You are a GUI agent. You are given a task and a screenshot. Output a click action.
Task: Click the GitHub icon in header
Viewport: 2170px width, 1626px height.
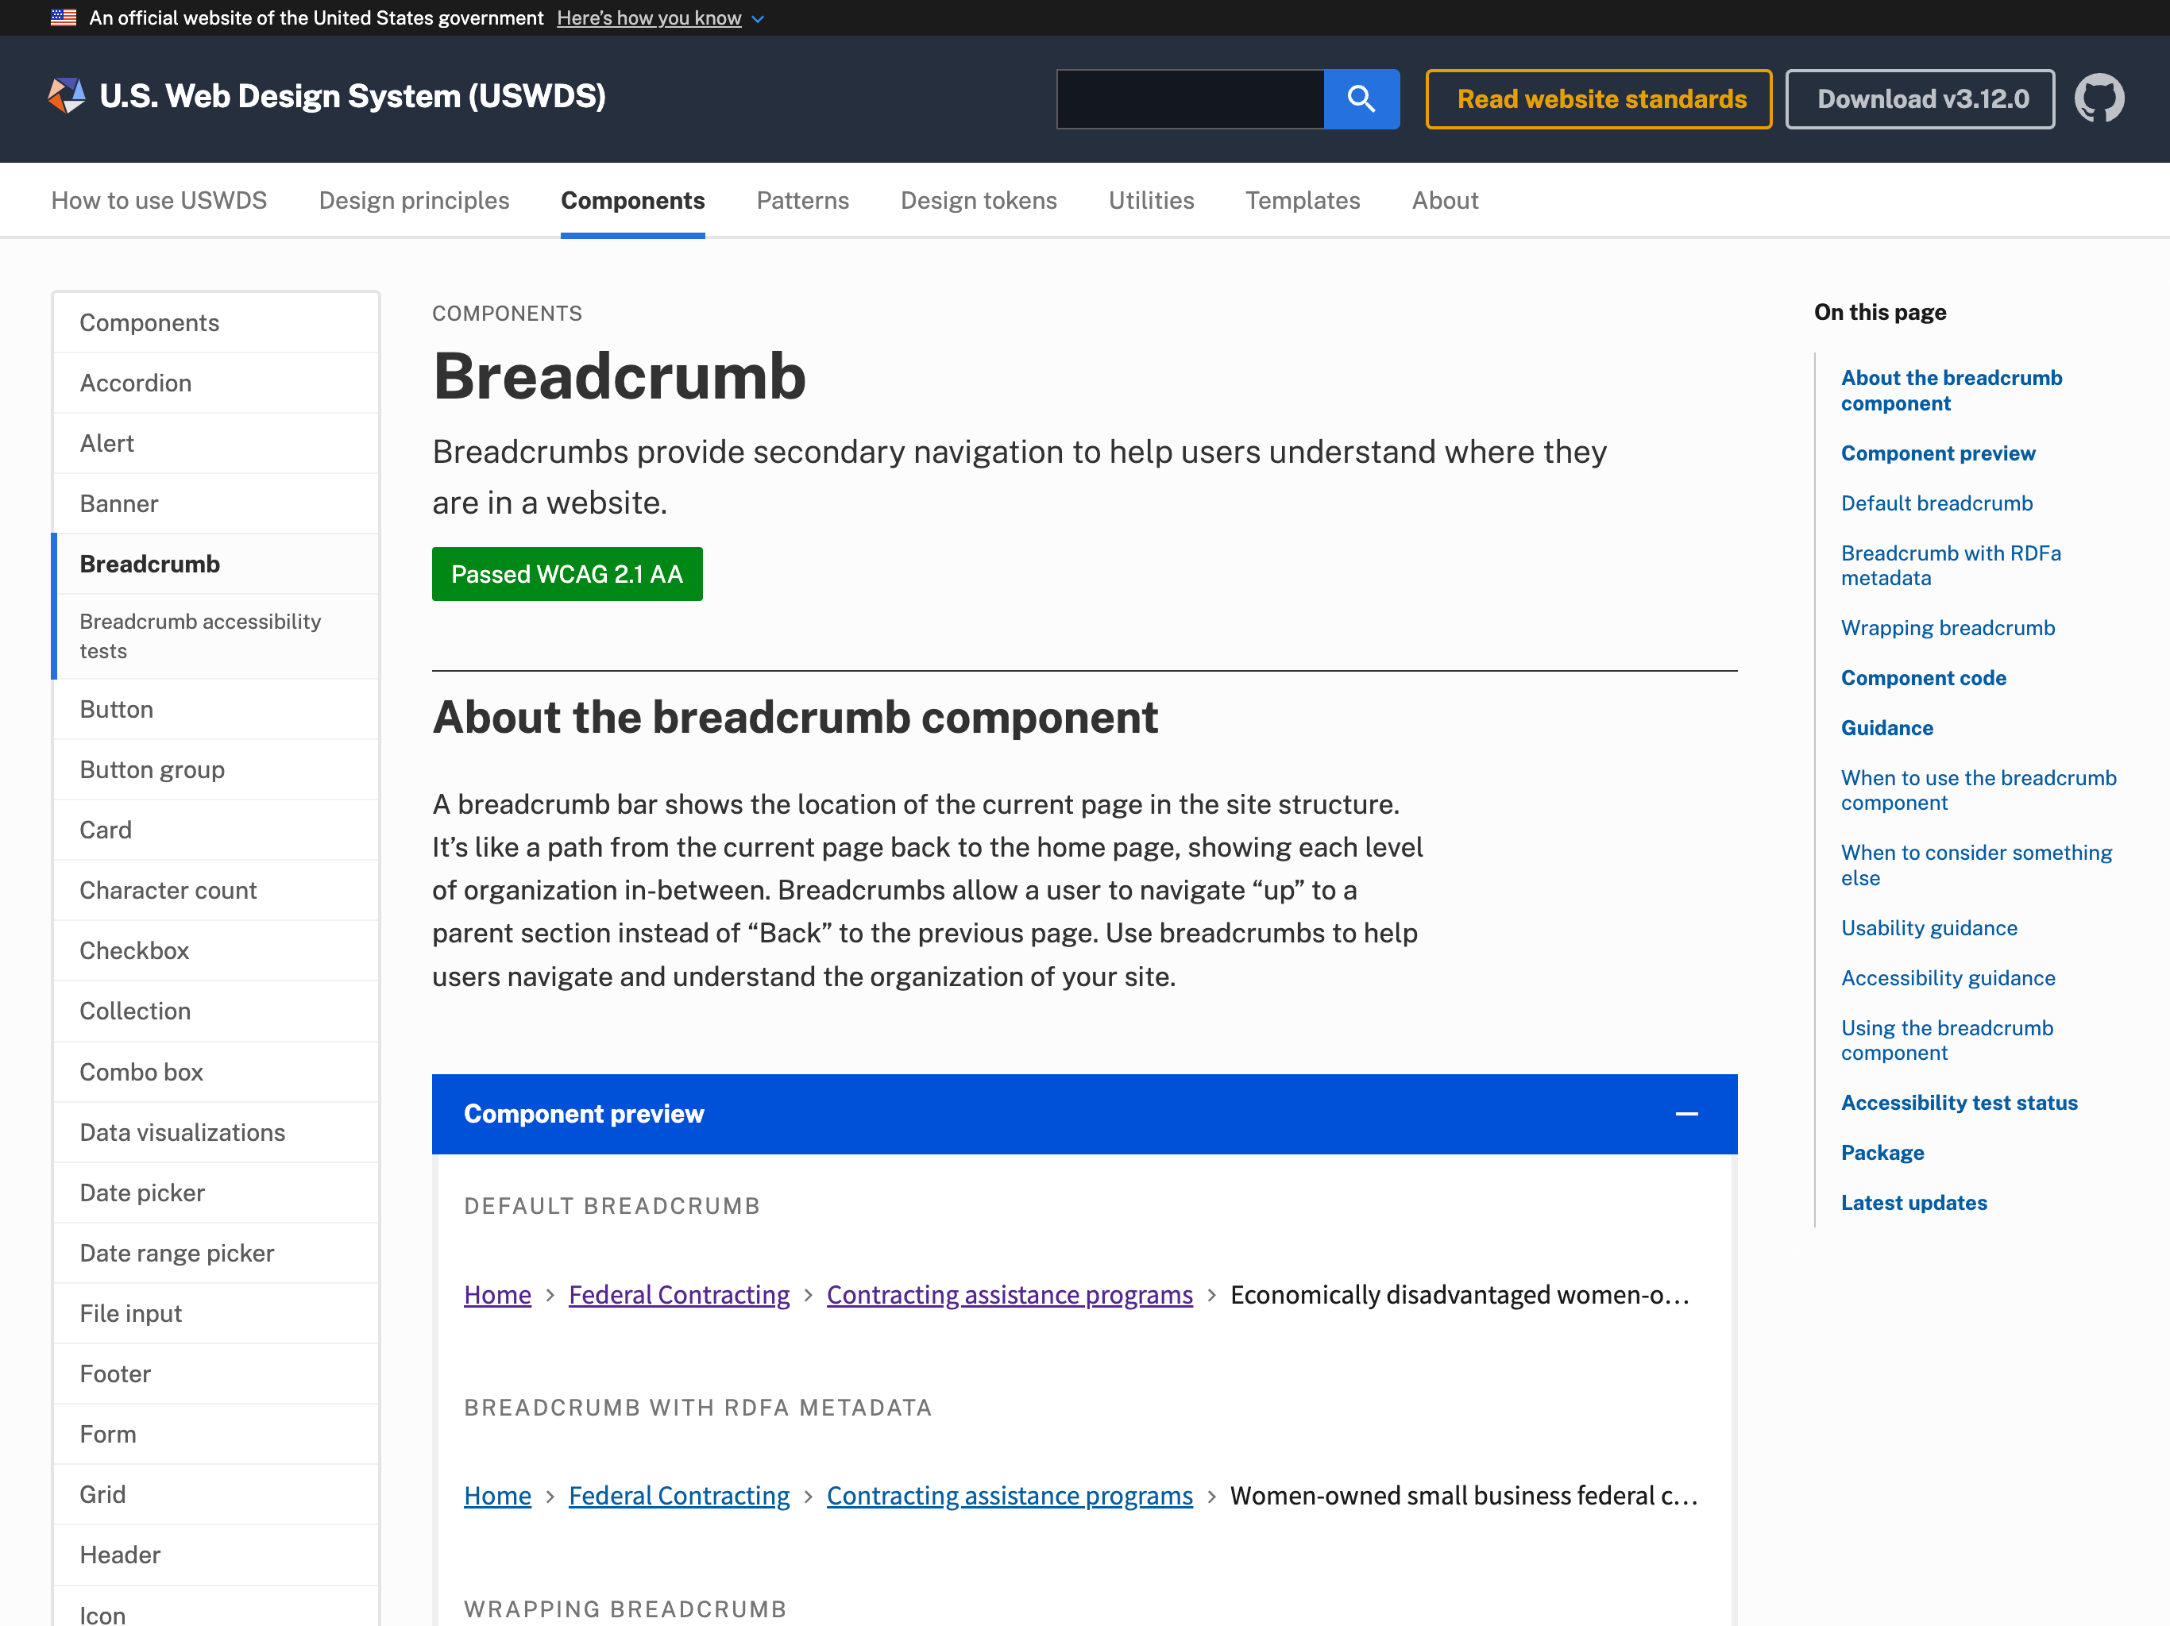tap(2099, 98)
